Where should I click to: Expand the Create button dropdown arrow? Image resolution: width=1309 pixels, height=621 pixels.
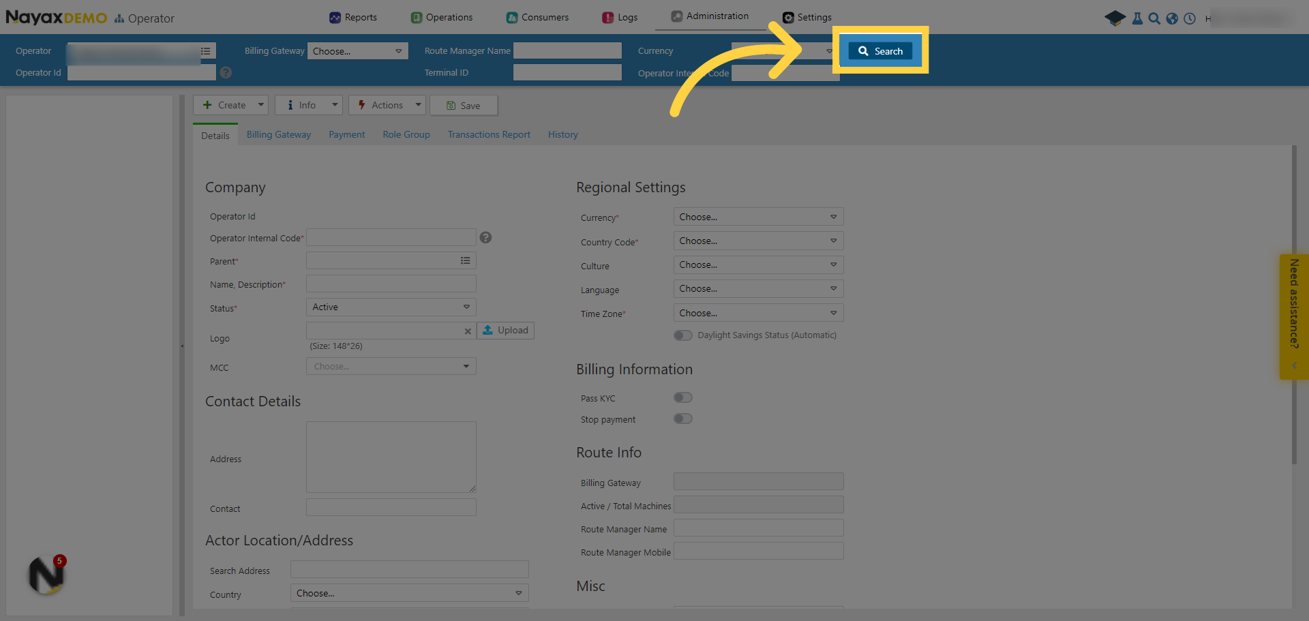[261, 105]
